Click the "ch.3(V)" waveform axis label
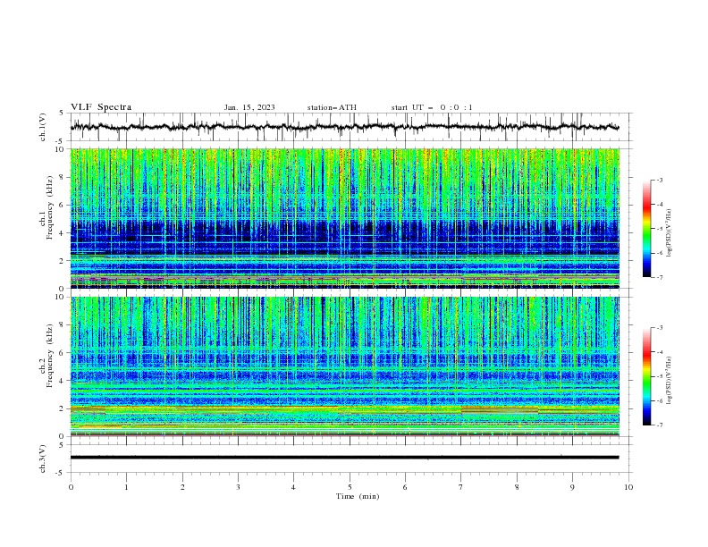This screenshot has height=547, width=708. coord(43,459)
